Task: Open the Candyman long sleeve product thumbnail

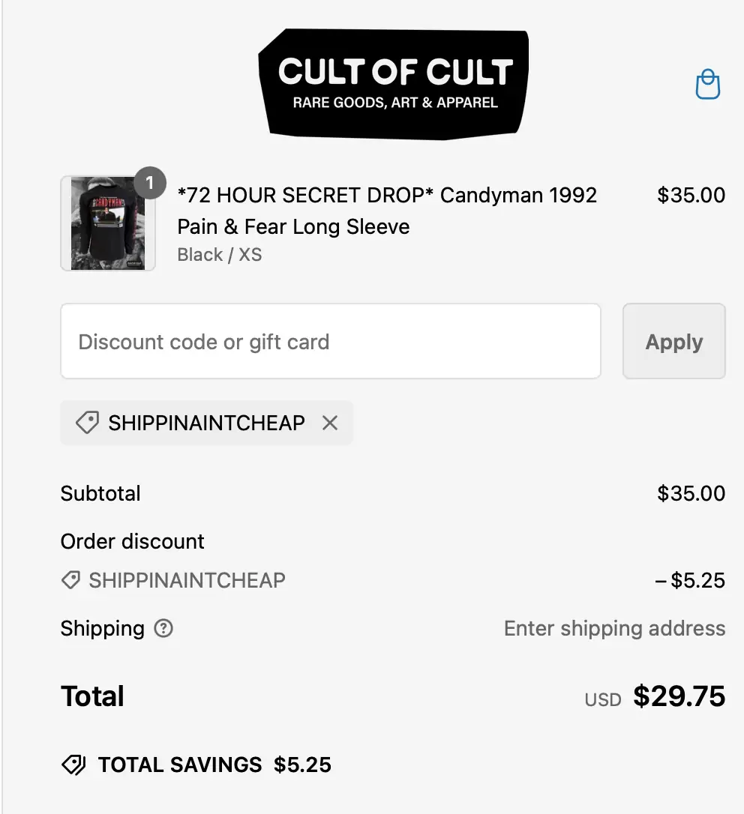Action: pyautogui.click(x=107, y=223)
